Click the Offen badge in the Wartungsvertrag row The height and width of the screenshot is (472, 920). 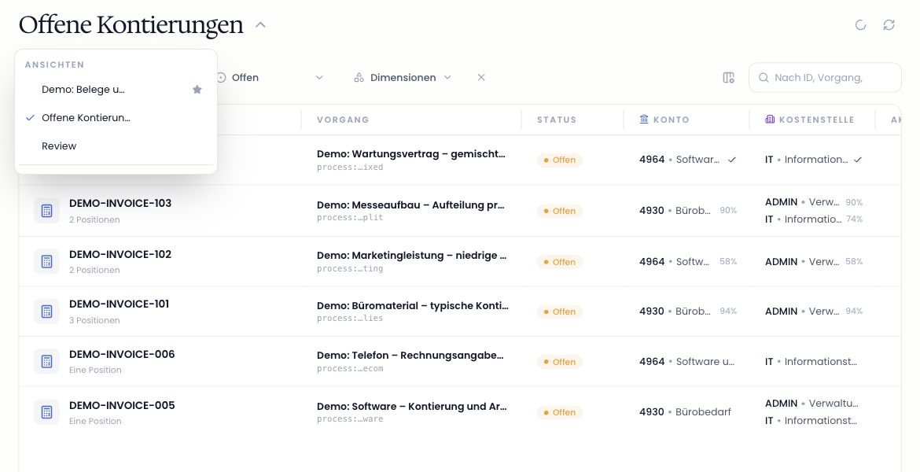coord(559,160)
